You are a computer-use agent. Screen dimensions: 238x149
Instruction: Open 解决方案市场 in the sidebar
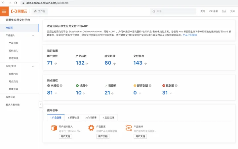point(13,104)
